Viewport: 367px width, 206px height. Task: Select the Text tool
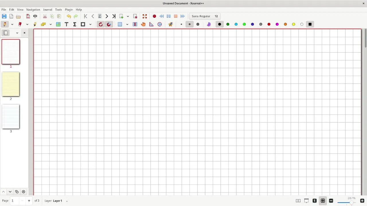pyautogui.click(x=67, y=24)
